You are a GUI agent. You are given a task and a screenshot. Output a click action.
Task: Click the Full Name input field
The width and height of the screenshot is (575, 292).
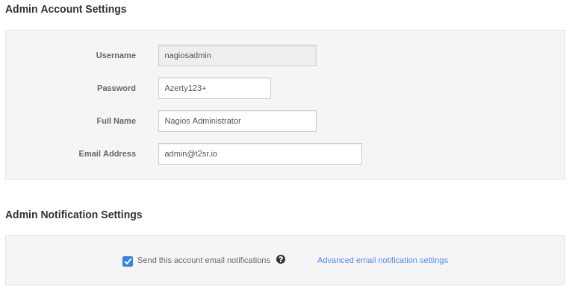237,121
